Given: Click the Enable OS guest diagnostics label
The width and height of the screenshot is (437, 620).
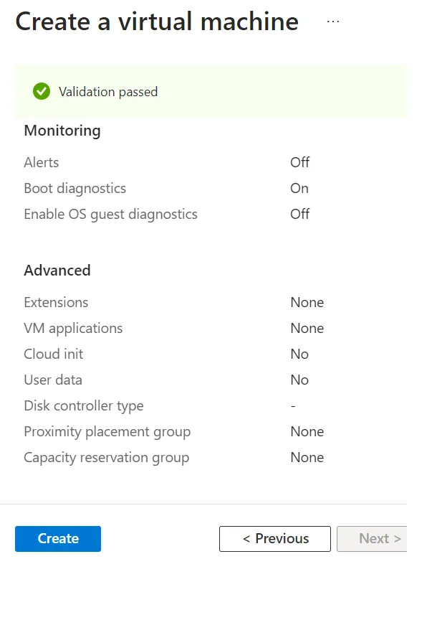Looking at the screenshot, I should 110,215.
